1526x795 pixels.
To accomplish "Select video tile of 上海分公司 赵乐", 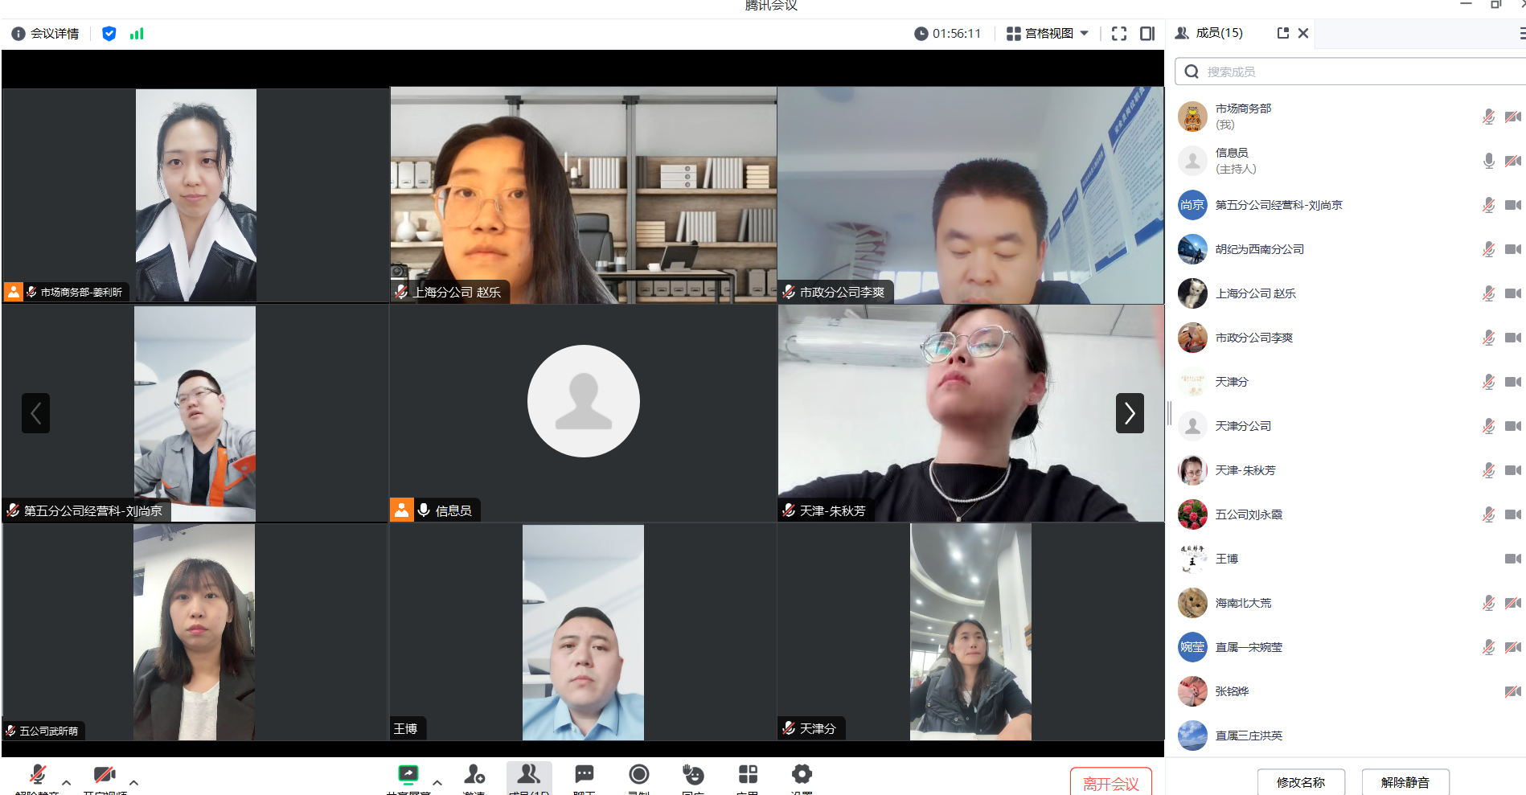I will click(x=584, y=195).
